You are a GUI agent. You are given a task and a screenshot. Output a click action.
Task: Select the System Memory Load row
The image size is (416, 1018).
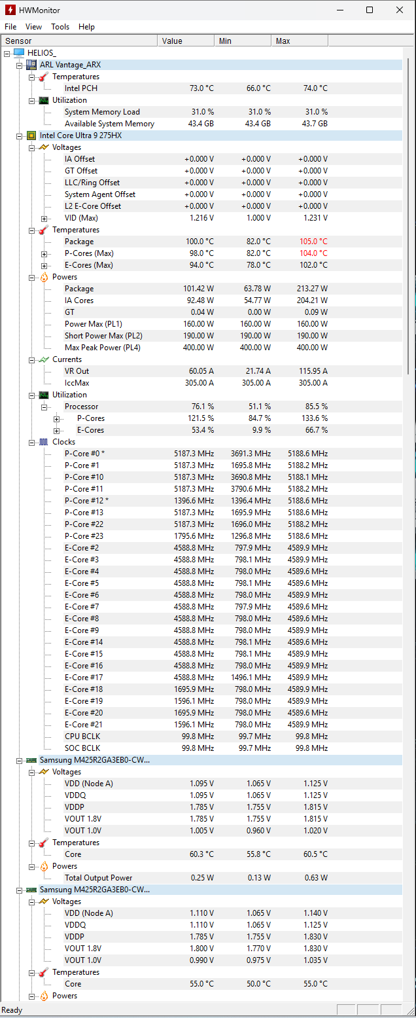point(201,112)
